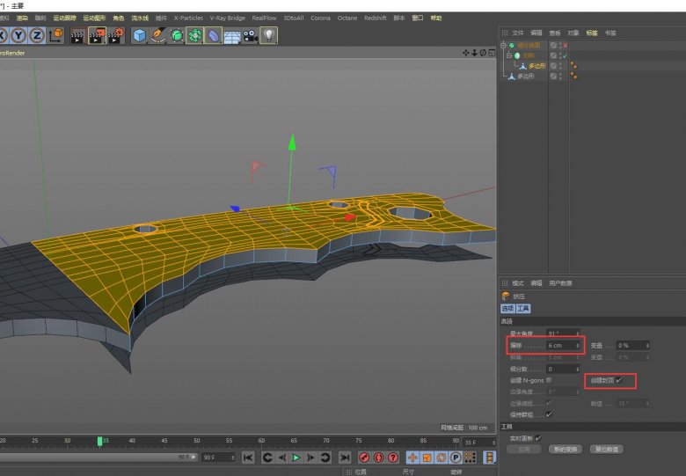Toggle the 保持群组 checkbox
This screenshot has height=476, width=686.
click(x=549, y=414)
